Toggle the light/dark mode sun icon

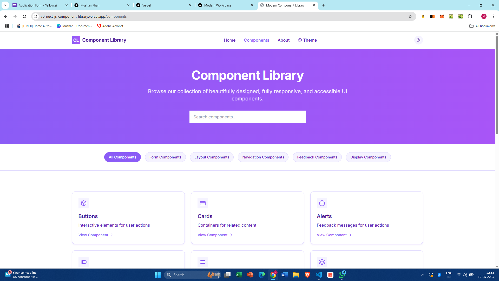pos(418,40)
